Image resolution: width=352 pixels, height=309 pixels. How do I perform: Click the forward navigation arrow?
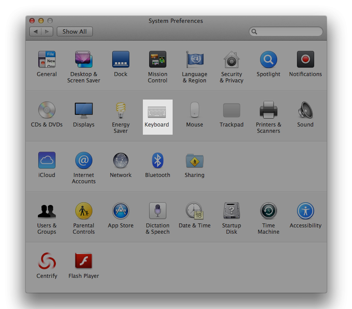tap(48, 32)
